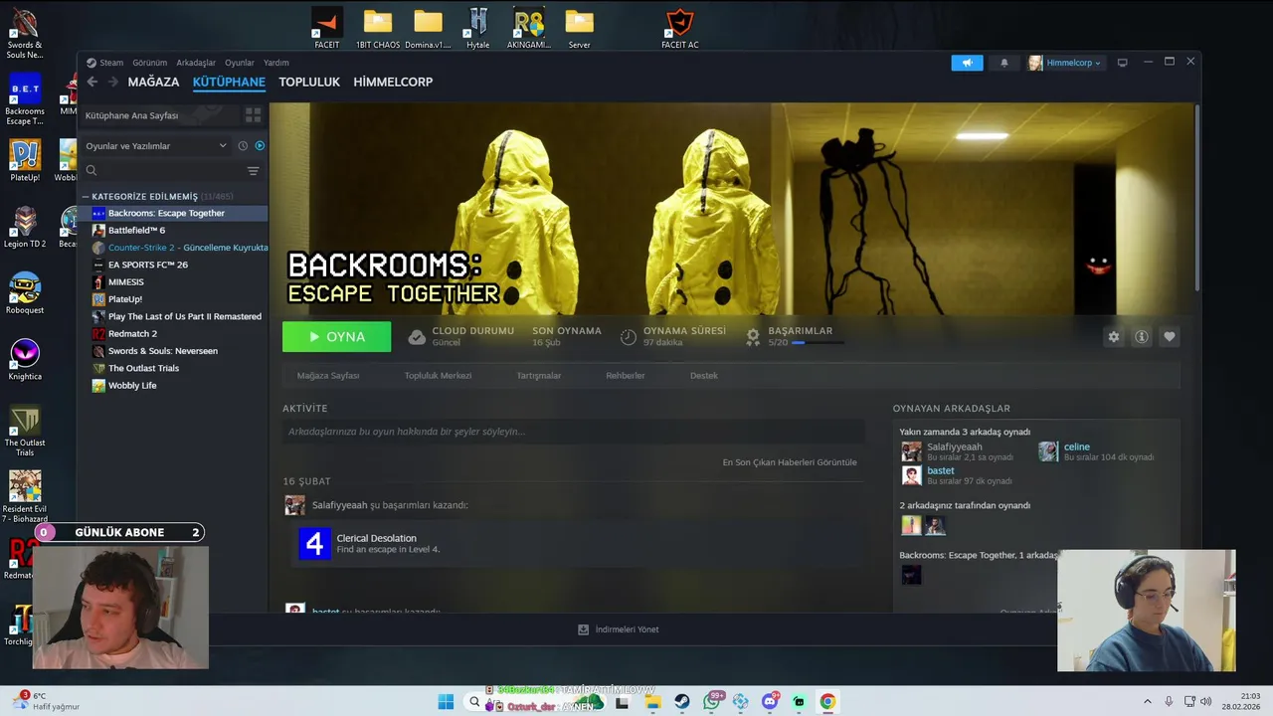
Task: Open Chrome from the Windows taskbar
Action: tap(827, 702)
